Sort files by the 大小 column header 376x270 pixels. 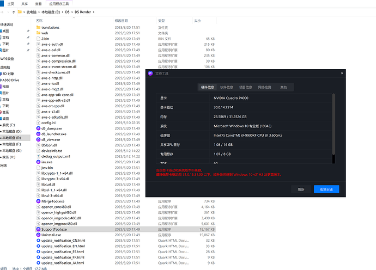point(197,21)
